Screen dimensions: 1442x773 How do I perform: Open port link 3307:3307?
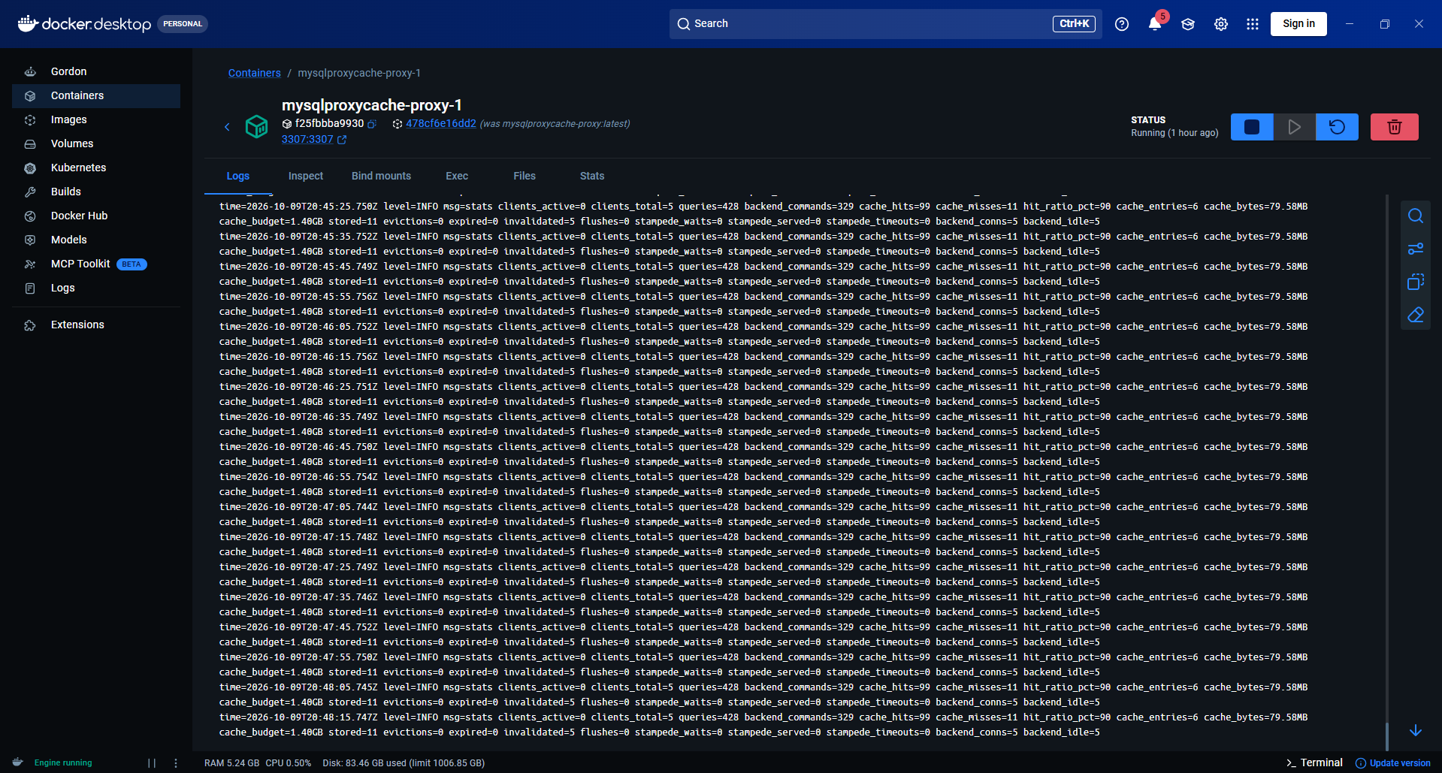click(313, 140)
